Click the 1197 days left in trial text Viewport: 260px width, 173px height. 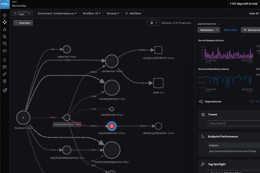(x=243, y=4)
